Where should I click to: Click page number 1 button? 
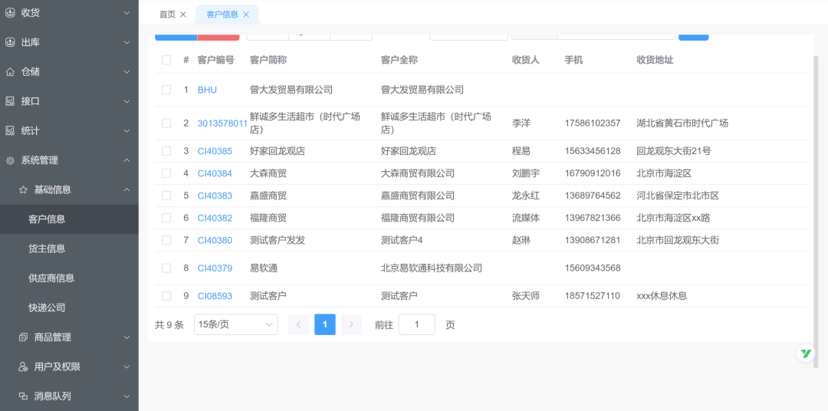pos(324,324)
